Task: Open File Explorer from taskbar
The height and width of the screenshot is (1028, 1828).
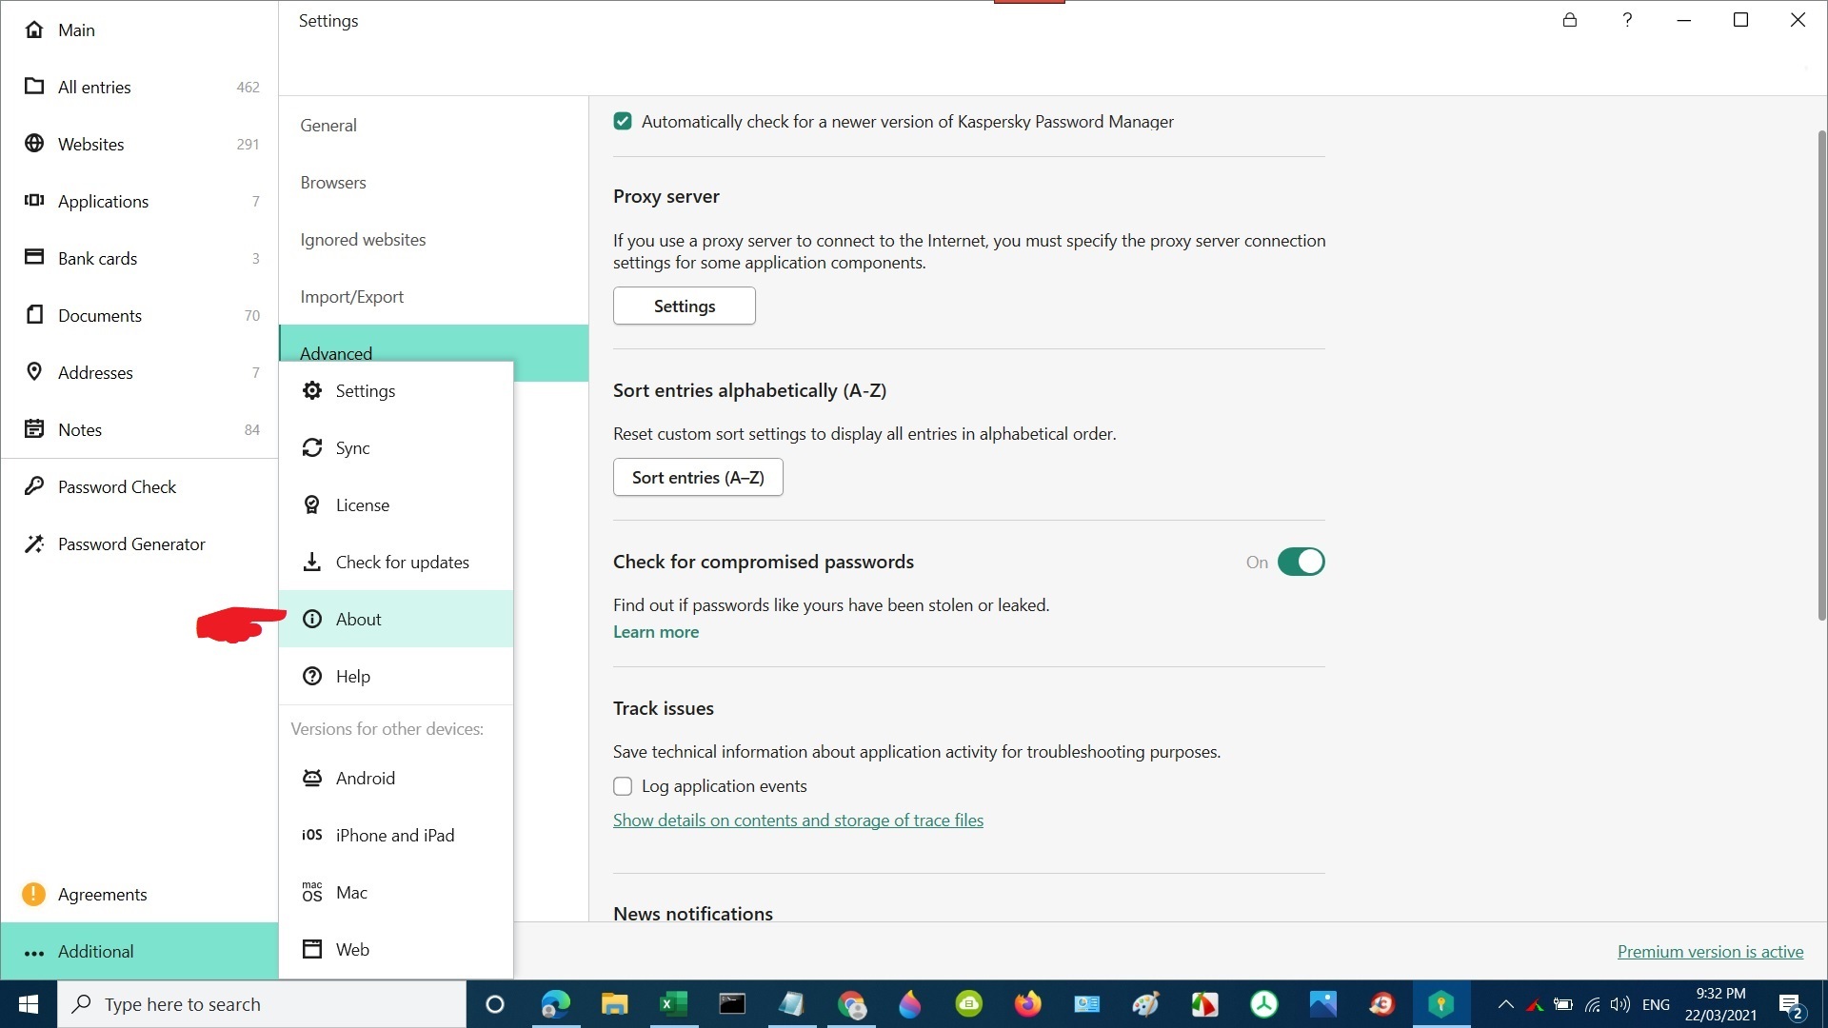Action: 614,1004
